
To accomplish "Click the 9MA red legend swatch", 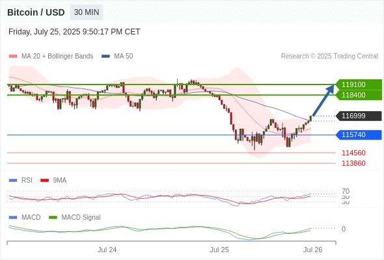I will tap(44, 181).
